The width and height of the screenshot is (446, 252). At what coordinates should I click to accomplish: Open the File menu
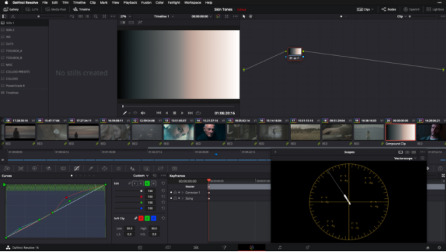pos(45,3)
